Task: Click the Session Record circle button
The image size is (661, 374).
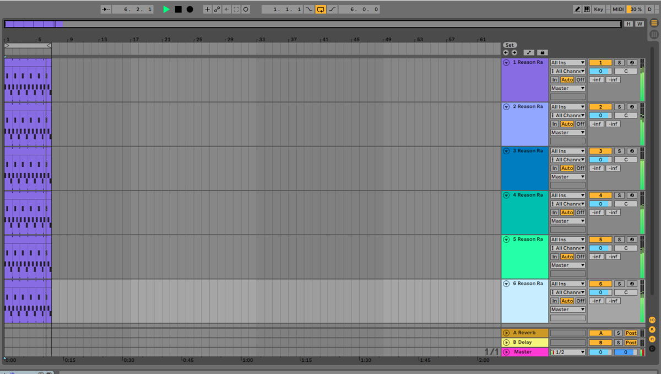Action: pos(246,9)
